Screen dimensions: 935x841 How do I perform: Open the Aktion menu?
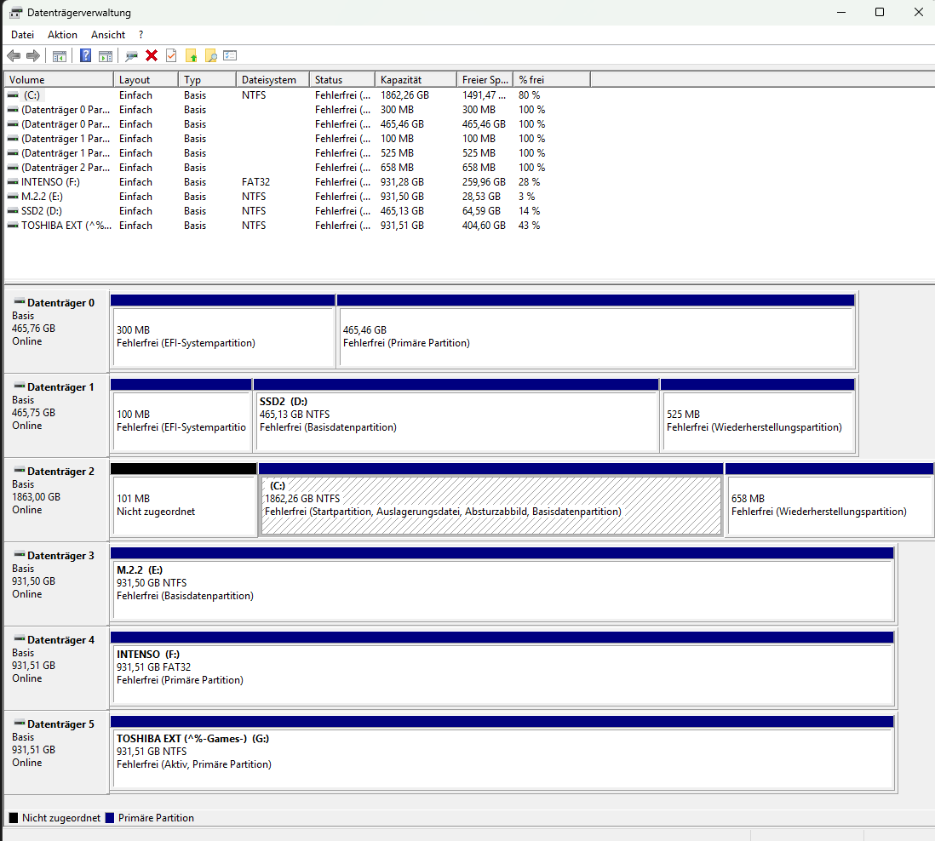62,35
